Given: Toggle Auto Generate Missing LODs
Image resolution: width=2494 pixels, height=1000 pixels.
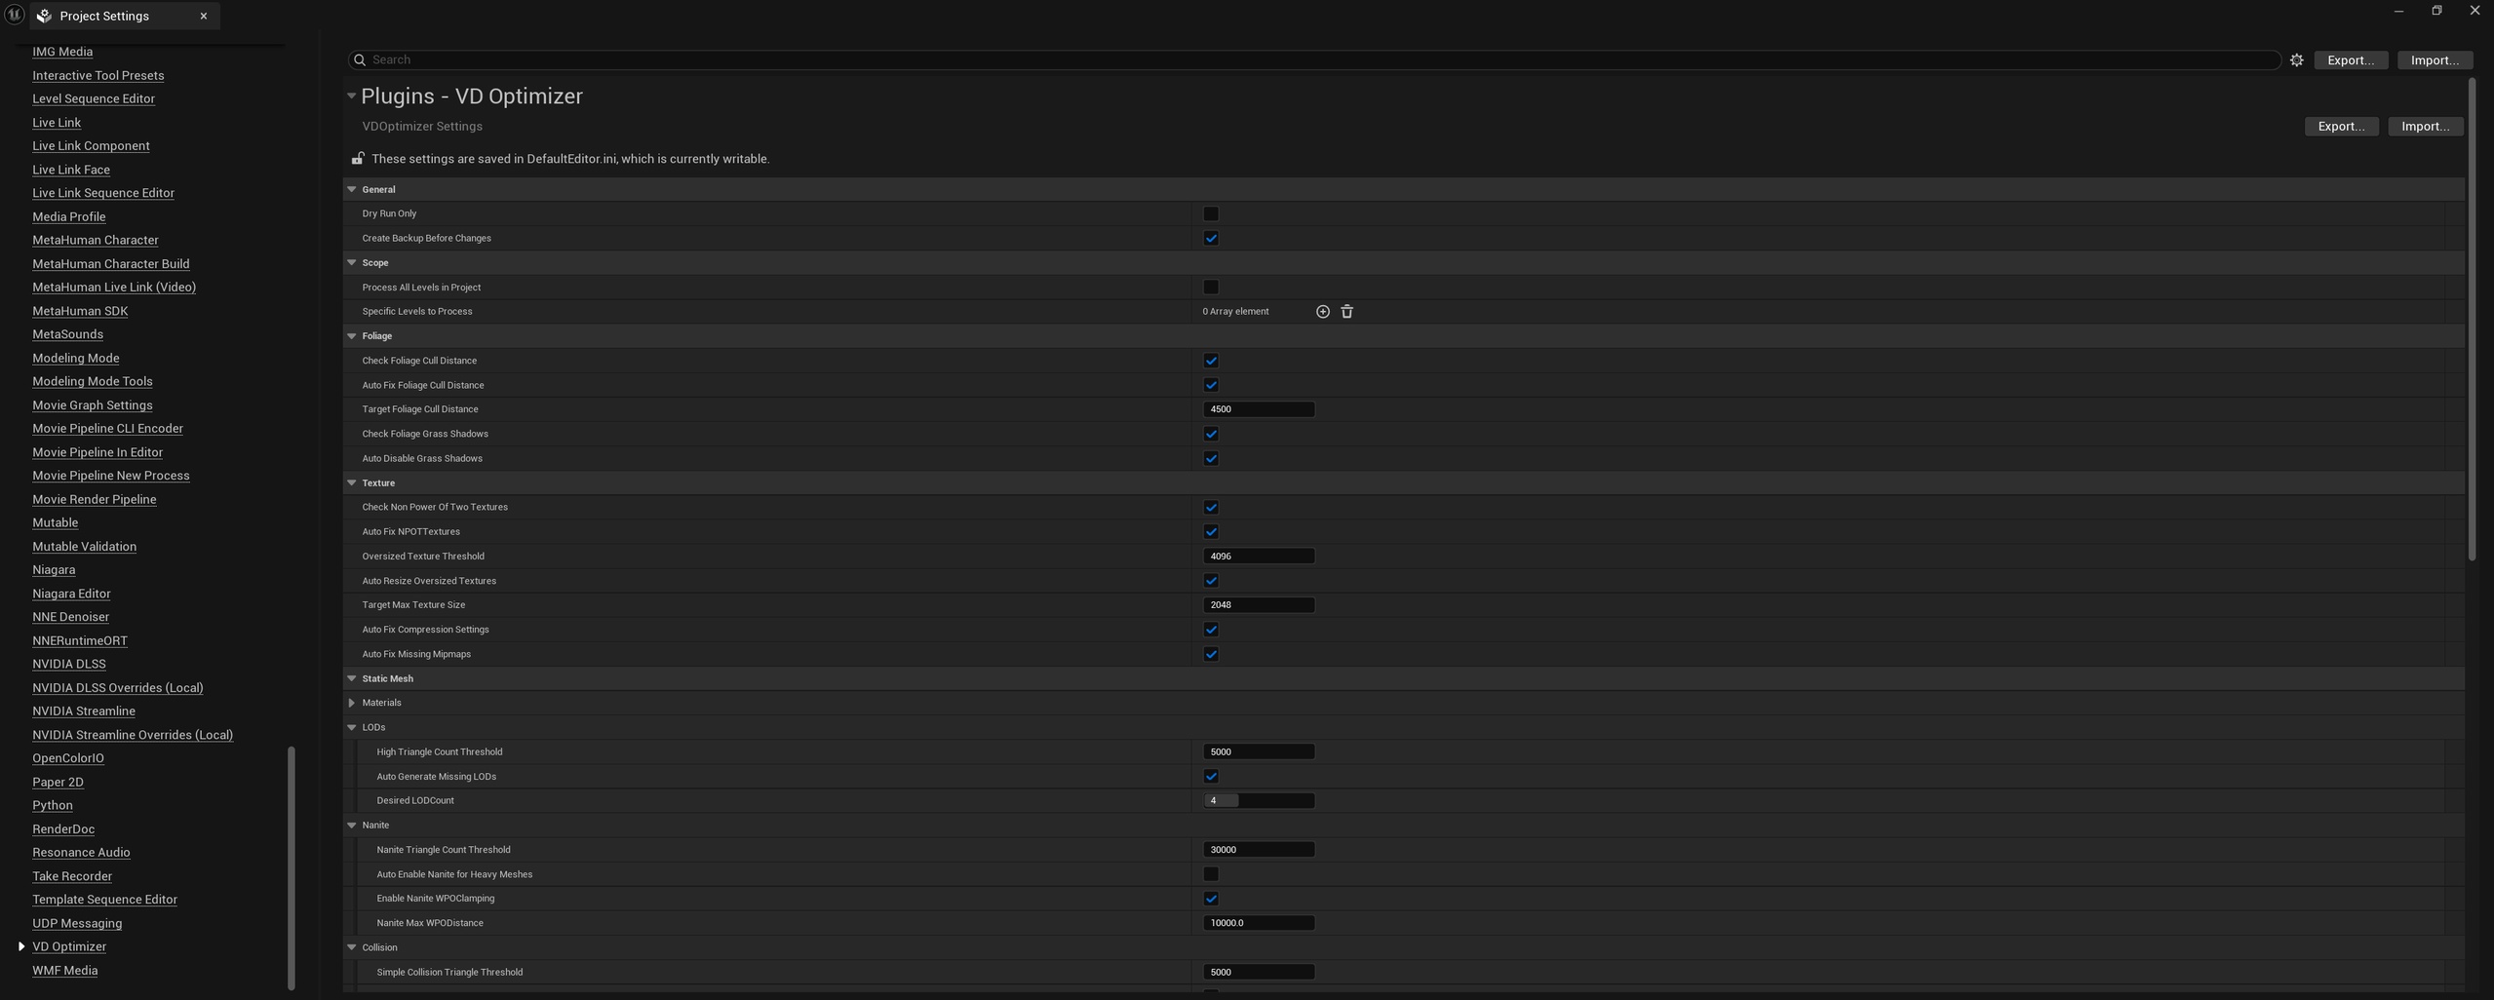Looking at the screenshot, I should (x=1211, y=777).
